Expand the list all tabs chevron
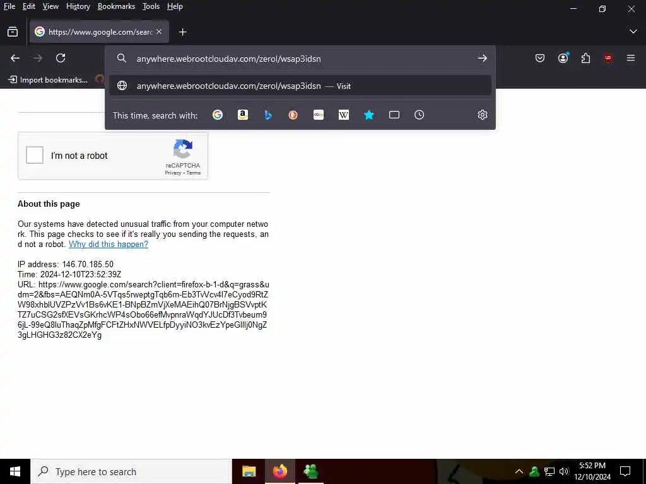 pos(633,32)
